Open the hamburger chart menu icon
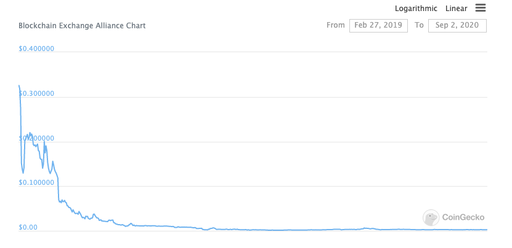The height and width of the screenshot is (248, 512). point(481,8)
